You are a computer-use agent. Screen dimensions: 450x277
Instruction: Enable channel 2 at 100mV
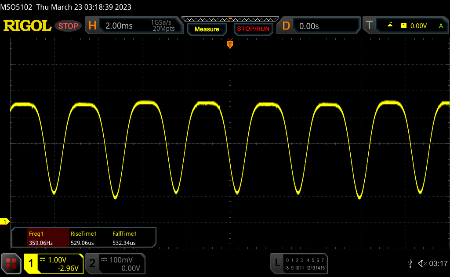[115, 263]
